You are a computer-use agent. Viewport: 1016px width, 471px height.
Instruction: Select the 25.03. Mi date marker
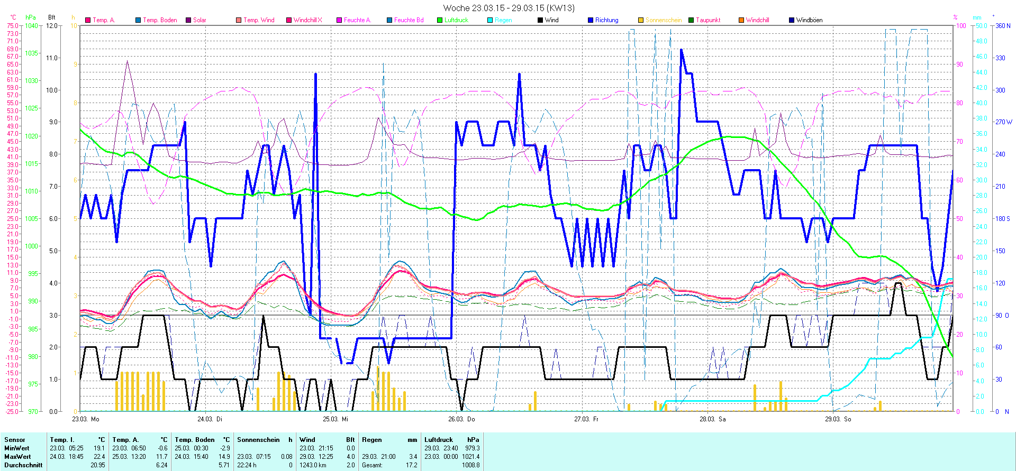(x=335, y=419)
